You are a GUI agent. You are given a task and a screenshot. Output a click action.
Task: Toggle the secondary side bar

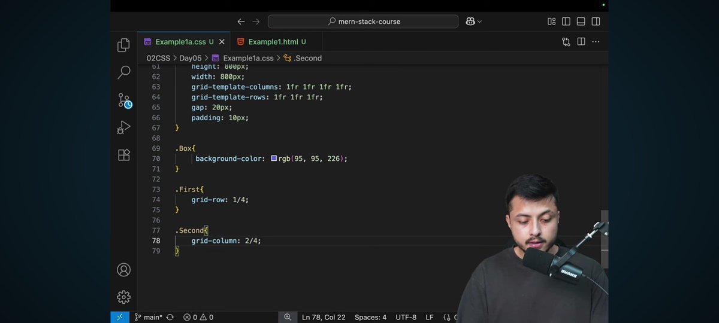pyautogui.click(x=596, y=22)
